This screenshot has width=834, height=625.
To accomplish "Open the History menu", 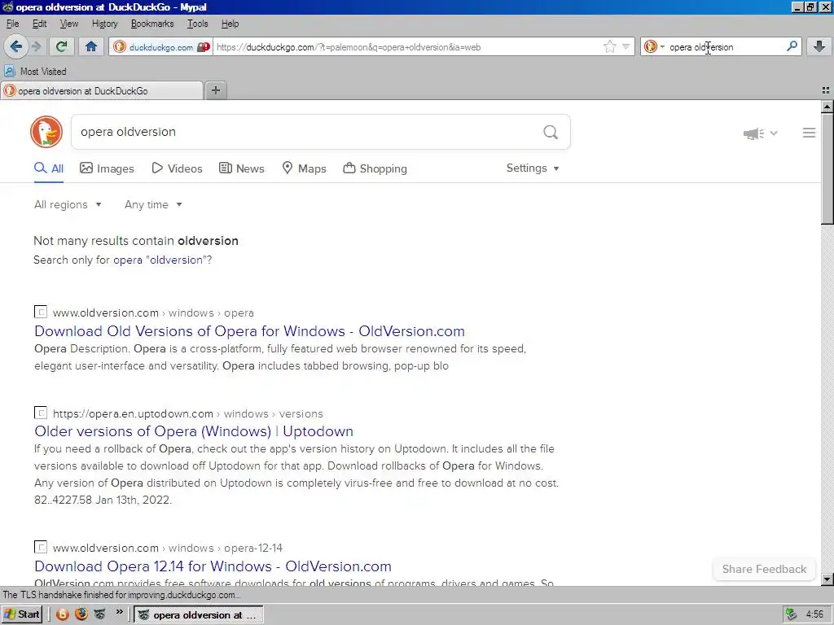I will point(105,24).
